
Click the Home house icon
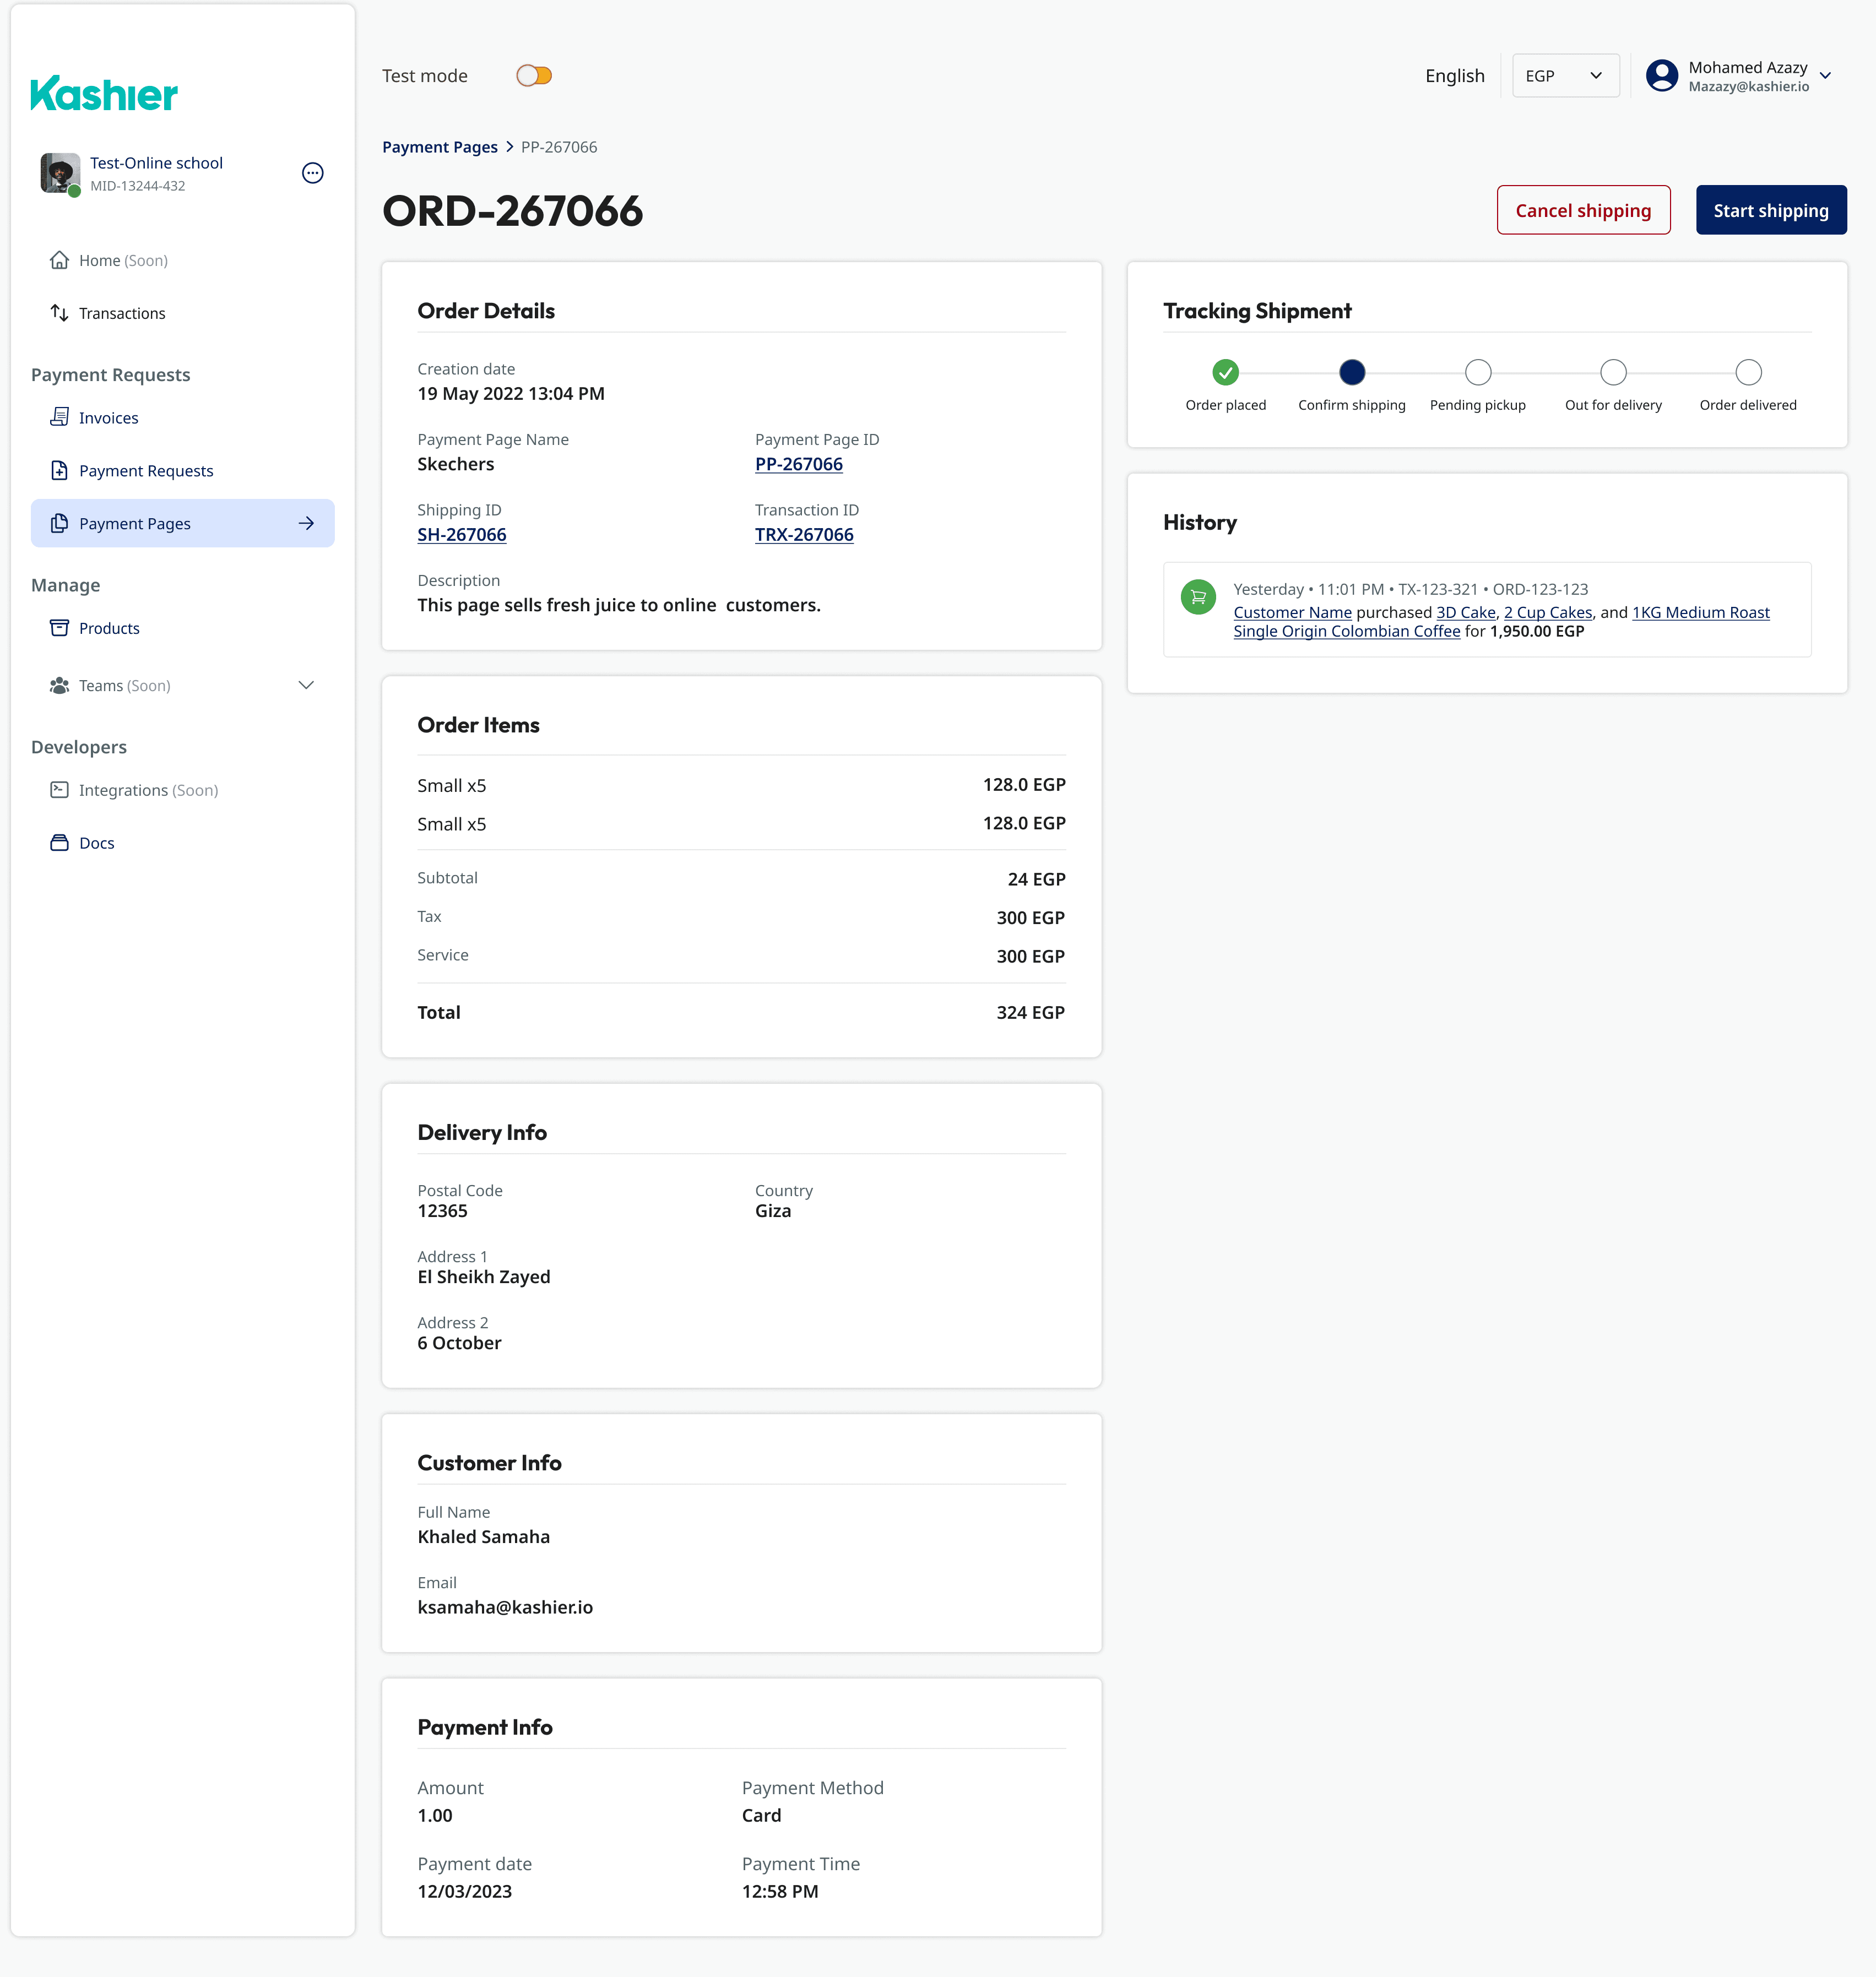tap(59, 260)
